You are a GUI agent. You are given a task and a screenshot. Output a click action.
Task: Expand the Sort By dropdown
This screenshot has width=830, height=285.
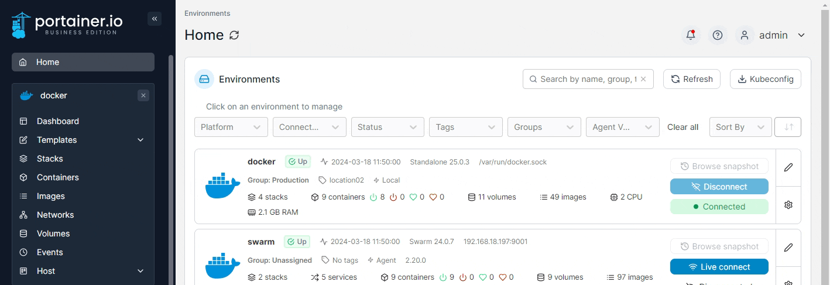[x=740, y=127]
